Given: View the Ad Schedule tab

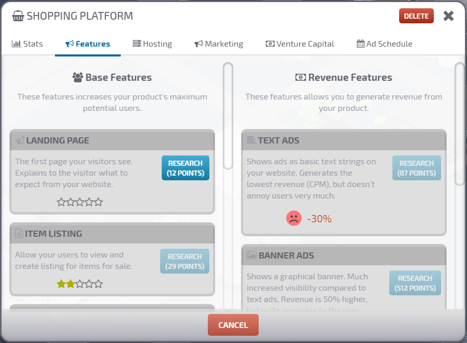Looking at the screenshot, I should pos(384,44).
